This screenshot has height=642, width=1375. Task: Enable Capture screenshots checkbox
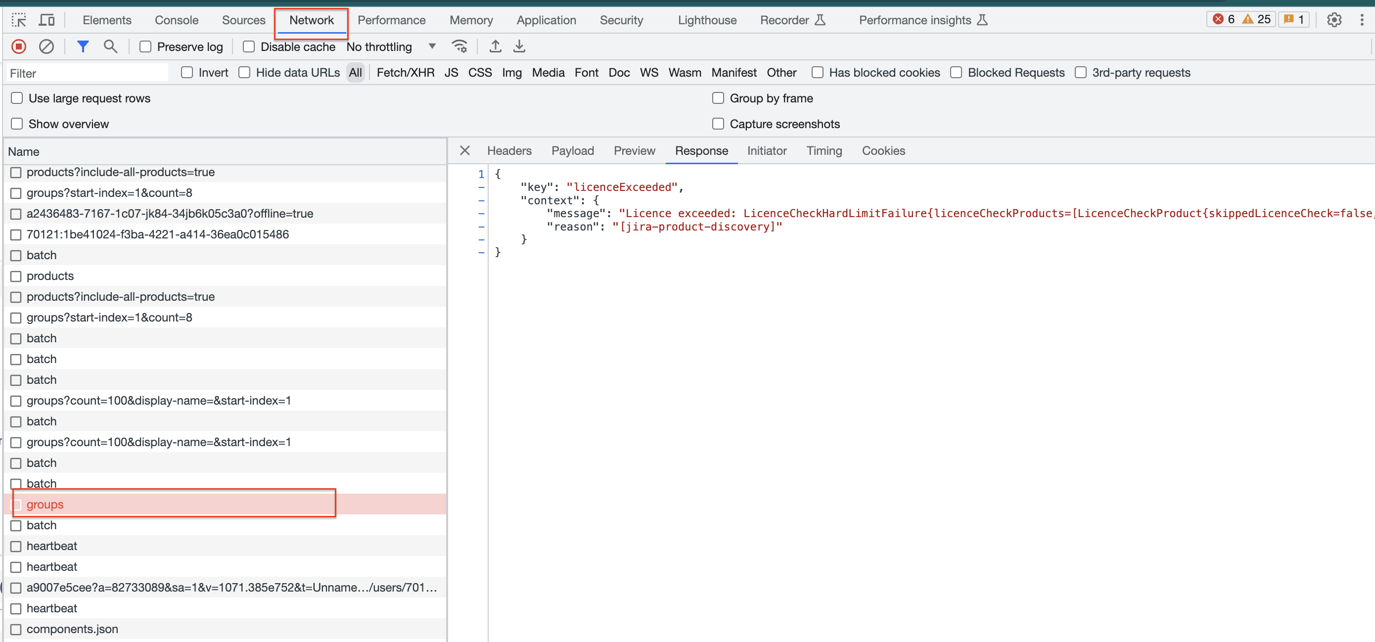pyautogui.click(x=718, y=124)
